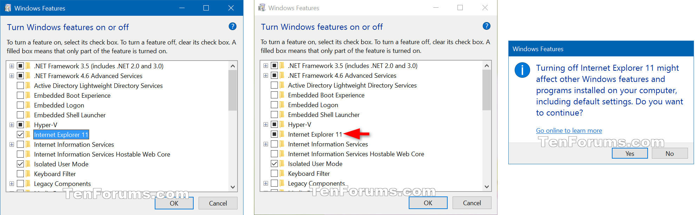Image resolution: width=695 pixels, height=215 pixels.
Task: Select Embedded Shell Launcher row in the left window
Action: click(x=69, y=115)
